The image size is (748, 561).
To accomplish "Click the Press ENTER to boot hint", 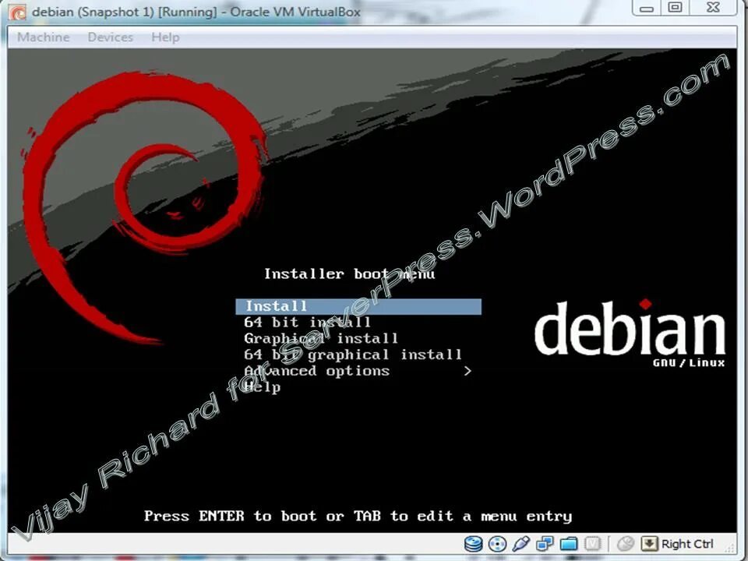I will (x=358, y=516).
